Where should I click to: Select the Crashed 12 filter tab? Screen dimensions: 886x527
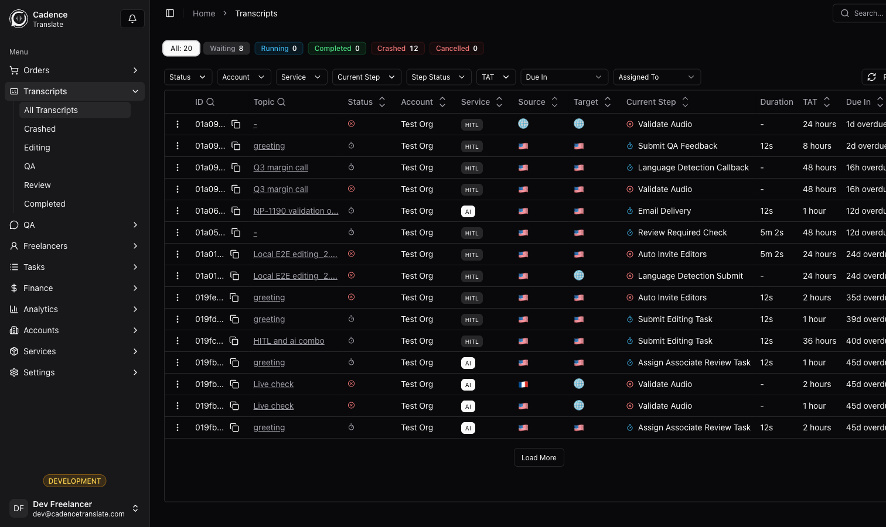click(398, 49)
